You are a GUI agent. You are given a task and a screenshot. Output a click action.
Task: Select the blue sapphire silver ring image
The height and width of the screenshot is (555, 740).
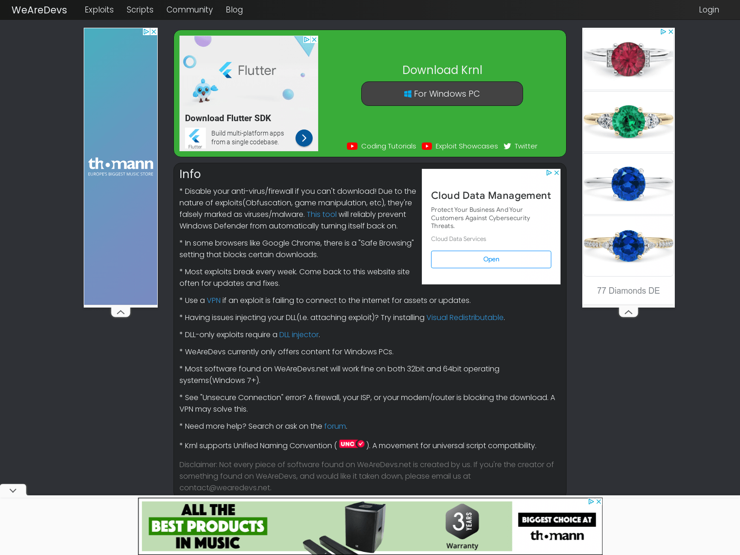tap(629, 184)
